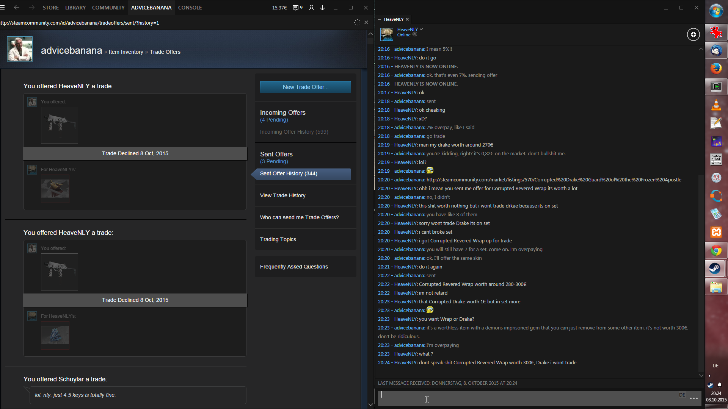
Task: Click the hamburger menu icon
Action: tap(3, 8)
